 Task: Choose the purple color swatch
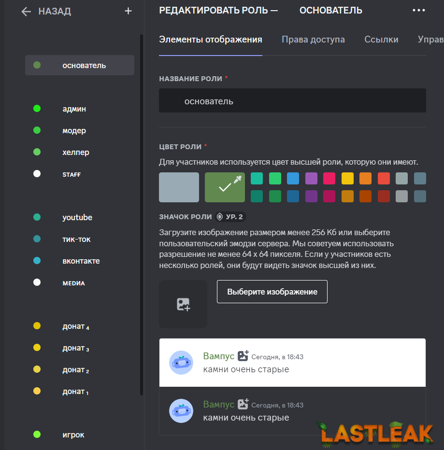pos(311,179)
